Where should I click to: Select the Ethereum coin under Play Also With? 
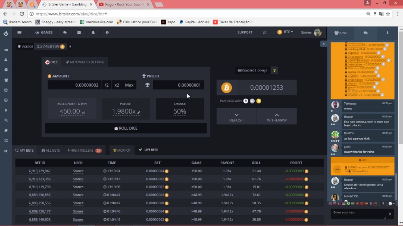[246, 101]
